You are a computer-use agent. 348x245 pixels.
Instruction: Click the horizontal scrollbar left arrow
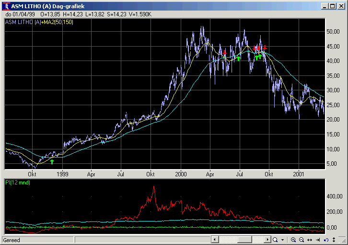pos(215,240)
